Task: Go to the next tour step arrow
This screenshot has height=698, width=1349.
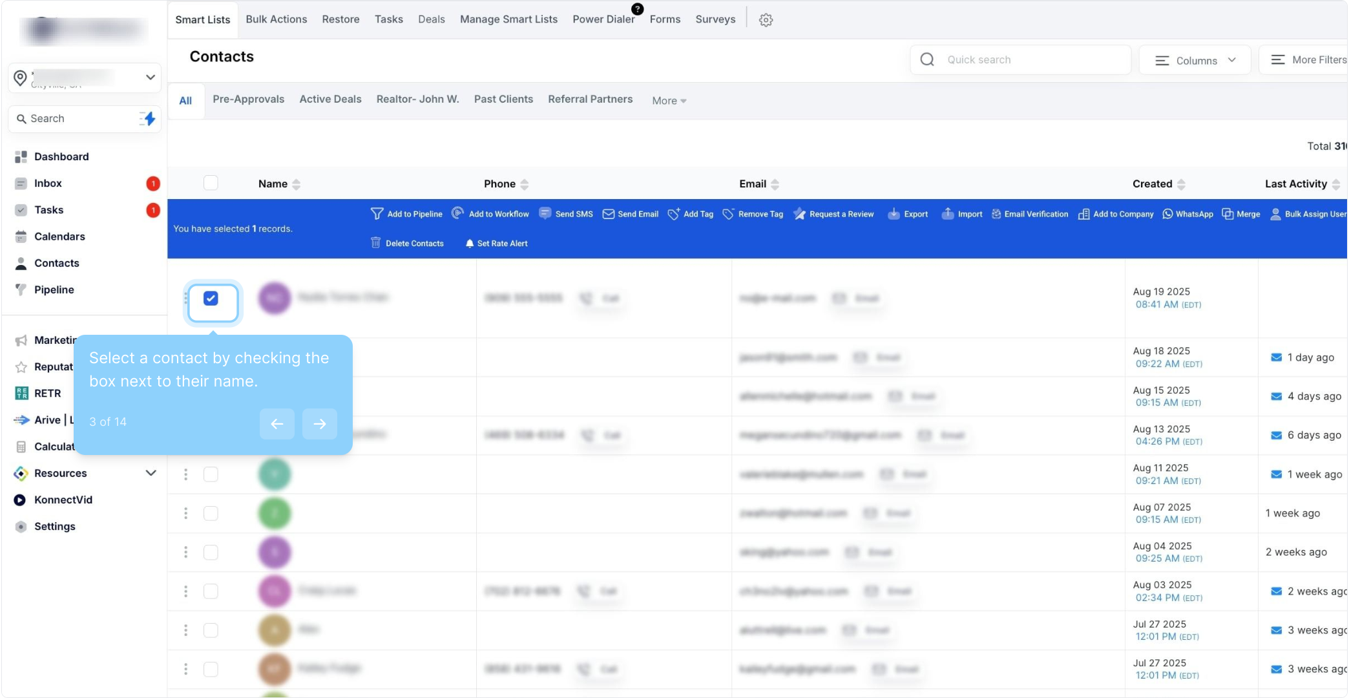Action: tap(320, 424)
